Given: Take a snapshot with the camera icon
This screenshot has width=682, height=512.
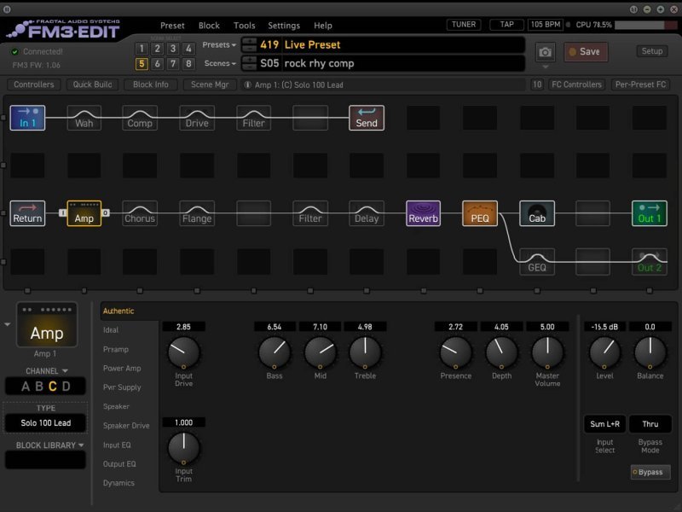Looking at the screenshot, I should (x=544, y=52).
